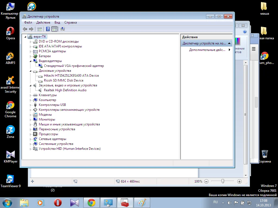Toggle the console tree toolbar icon
Screen dimensions: 278x208
40,29
